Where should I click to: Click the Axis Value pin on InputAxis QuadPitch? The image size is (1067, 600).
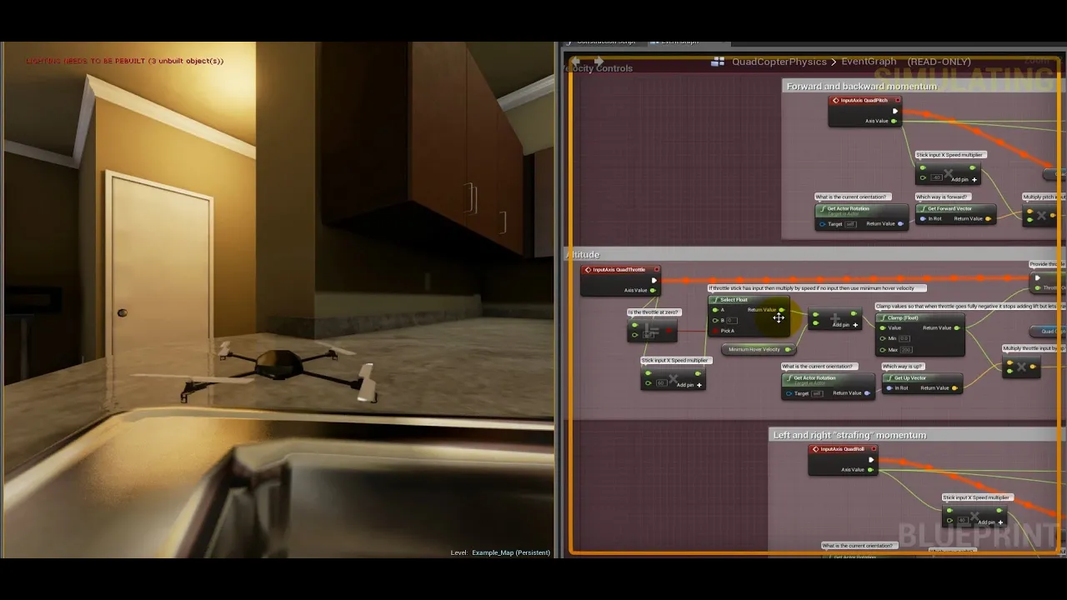pos(894,122)
